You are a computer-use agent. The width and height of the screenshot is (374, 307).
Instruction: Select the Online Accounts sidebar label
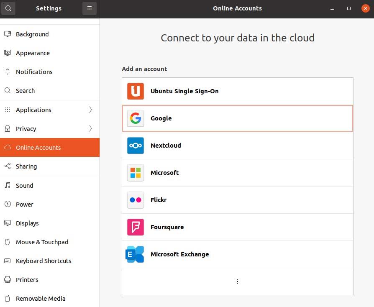tap(38, 148)
